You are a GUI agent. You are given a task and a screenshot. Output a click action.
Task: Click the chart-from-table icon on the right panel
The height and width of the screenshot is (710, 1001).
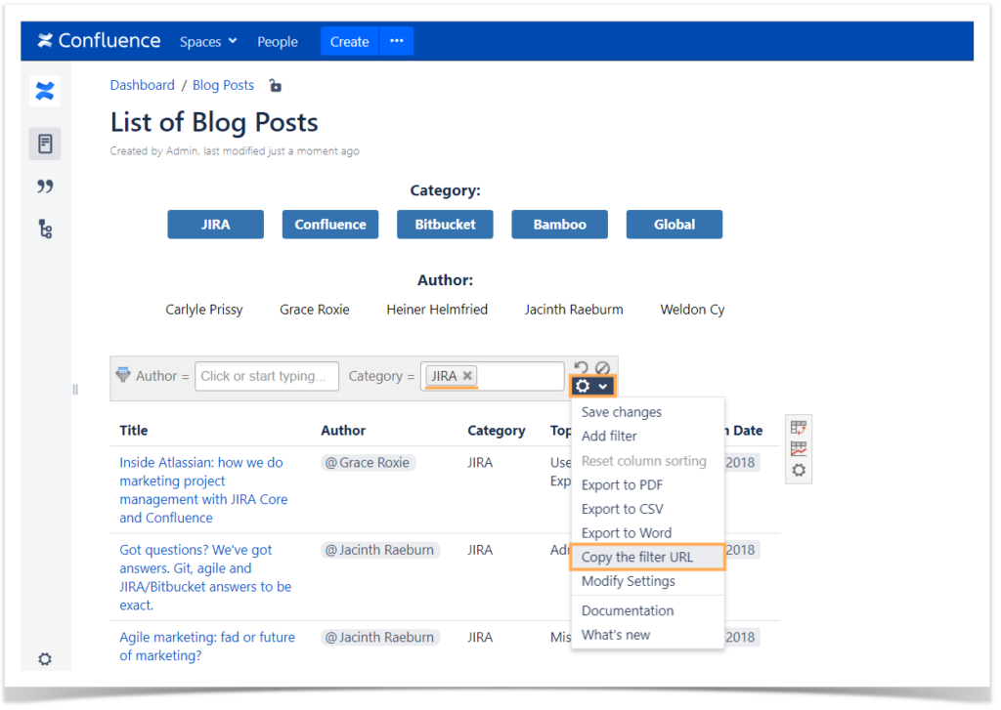pos(798,448)
